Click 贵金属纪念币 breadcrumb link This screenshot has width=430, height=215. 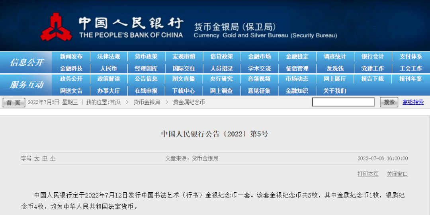(189, 102)
